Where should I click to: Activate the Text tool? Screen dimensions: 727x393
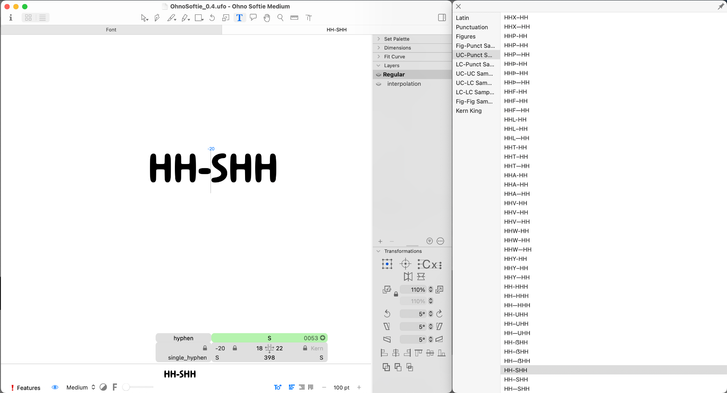coord(239,18)
